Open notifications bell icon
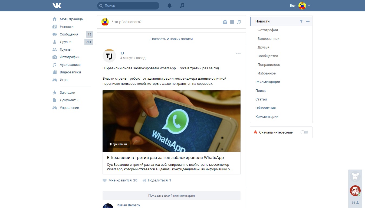This screenshot has height=208, width=365. pos(170,5)
